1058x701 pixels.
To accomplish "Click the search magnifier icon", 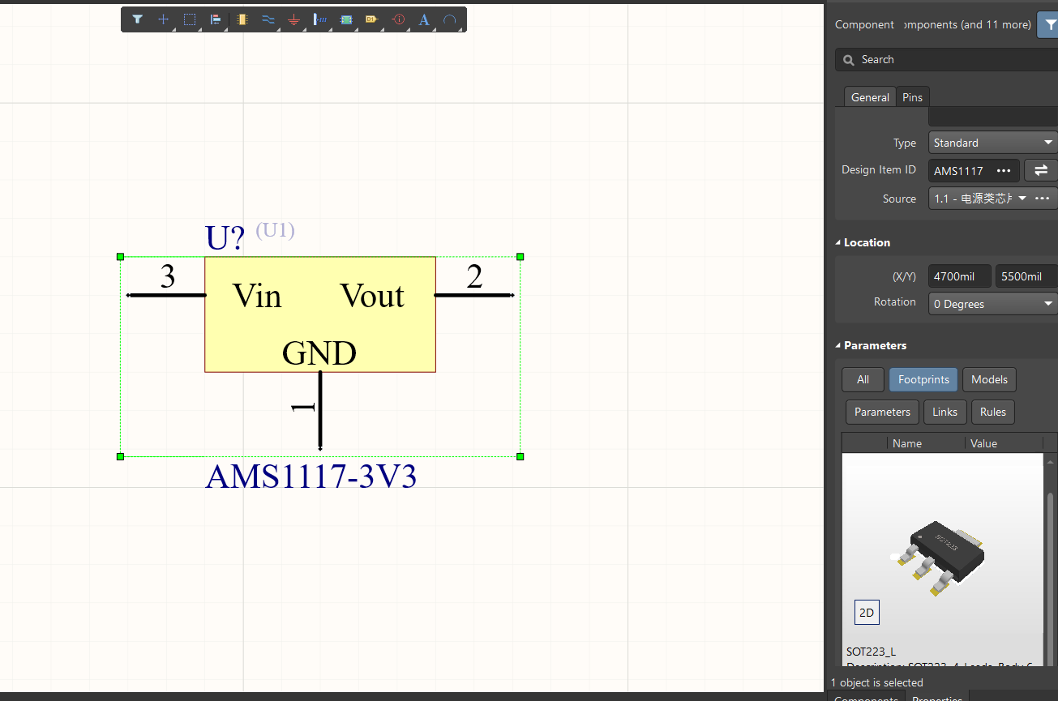I will point(849,60).
